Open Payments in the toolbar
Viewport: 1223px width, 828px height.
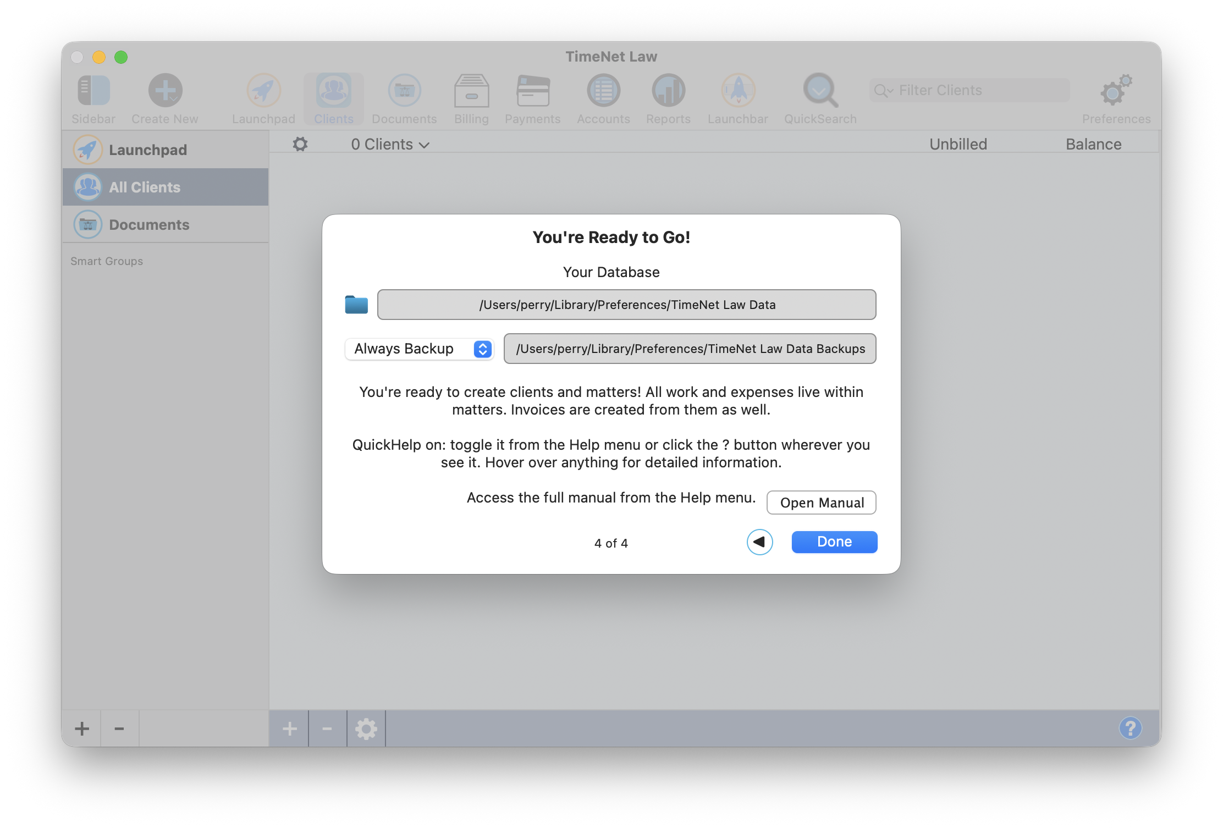click(533, 91)
